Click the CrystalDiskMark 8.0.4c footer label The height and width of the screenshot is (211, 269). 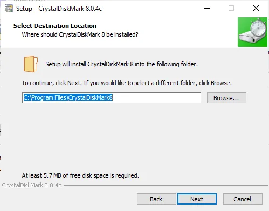pos(31,185)
